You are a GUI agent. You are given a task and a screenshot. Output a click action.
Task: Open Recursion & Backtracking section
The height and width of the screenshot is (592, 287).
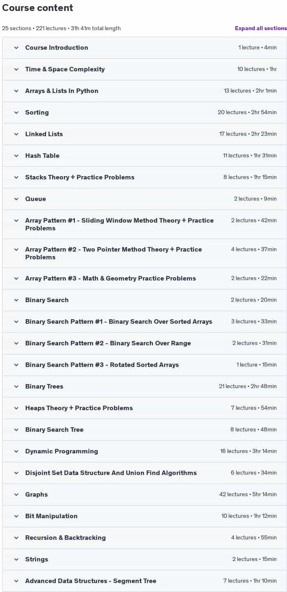(145, 538)
